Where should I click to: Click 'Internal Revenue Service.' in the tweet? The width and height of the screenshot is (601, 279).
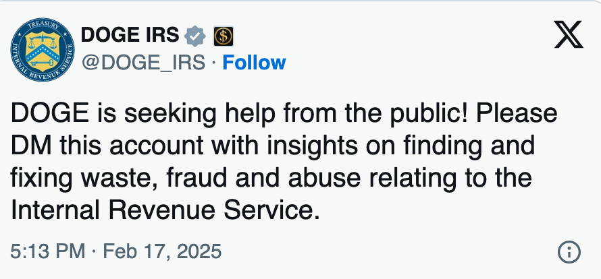pos(165,210)
